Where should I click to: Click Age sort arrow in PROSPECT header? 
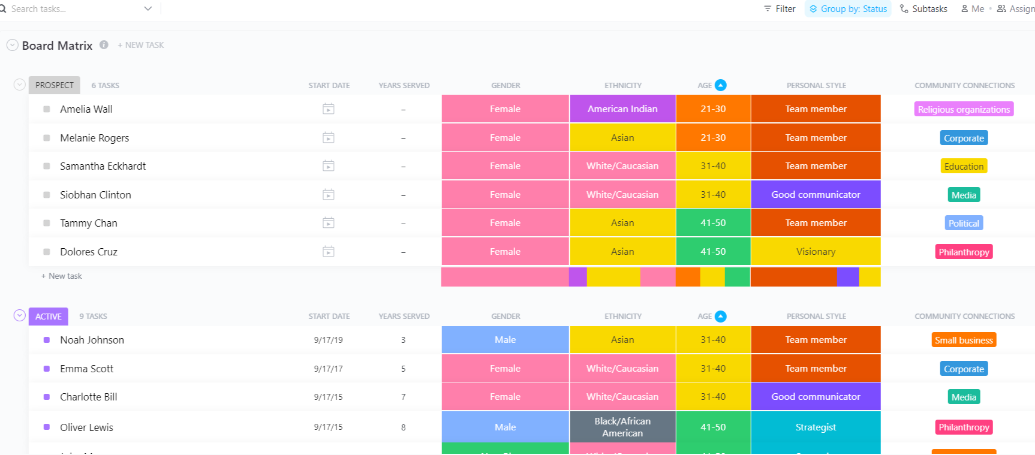coord(721,85)
